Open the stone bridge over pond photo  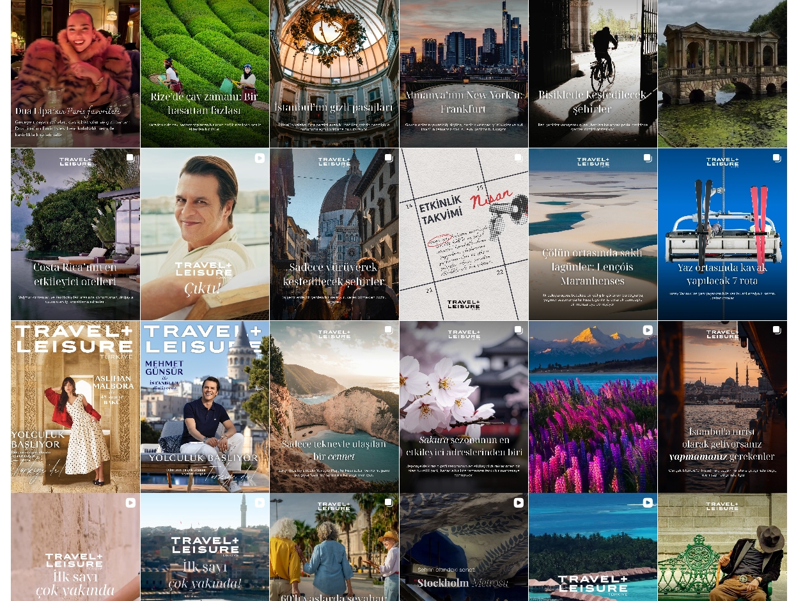[722, 74]
